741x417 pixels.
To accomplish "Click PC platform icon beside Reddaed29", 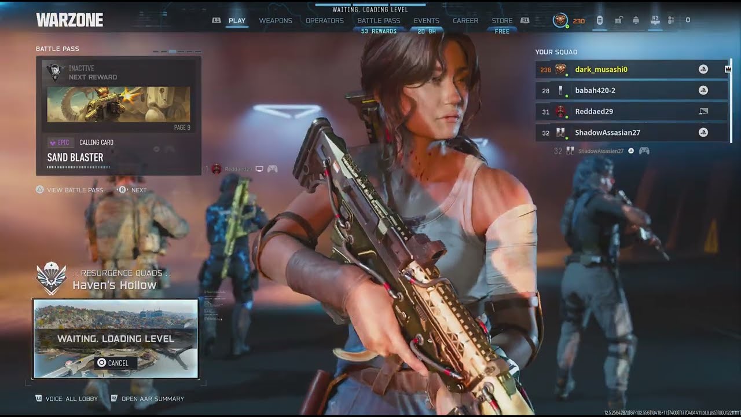I will (703, 111).
